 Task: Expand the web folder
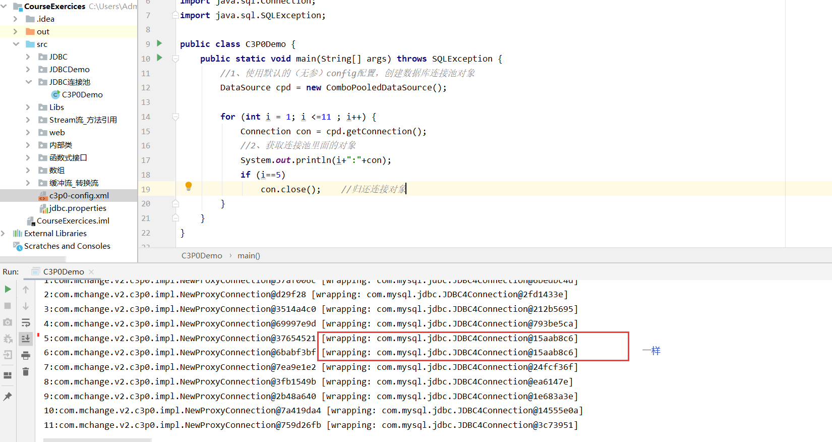pos(28,132)
